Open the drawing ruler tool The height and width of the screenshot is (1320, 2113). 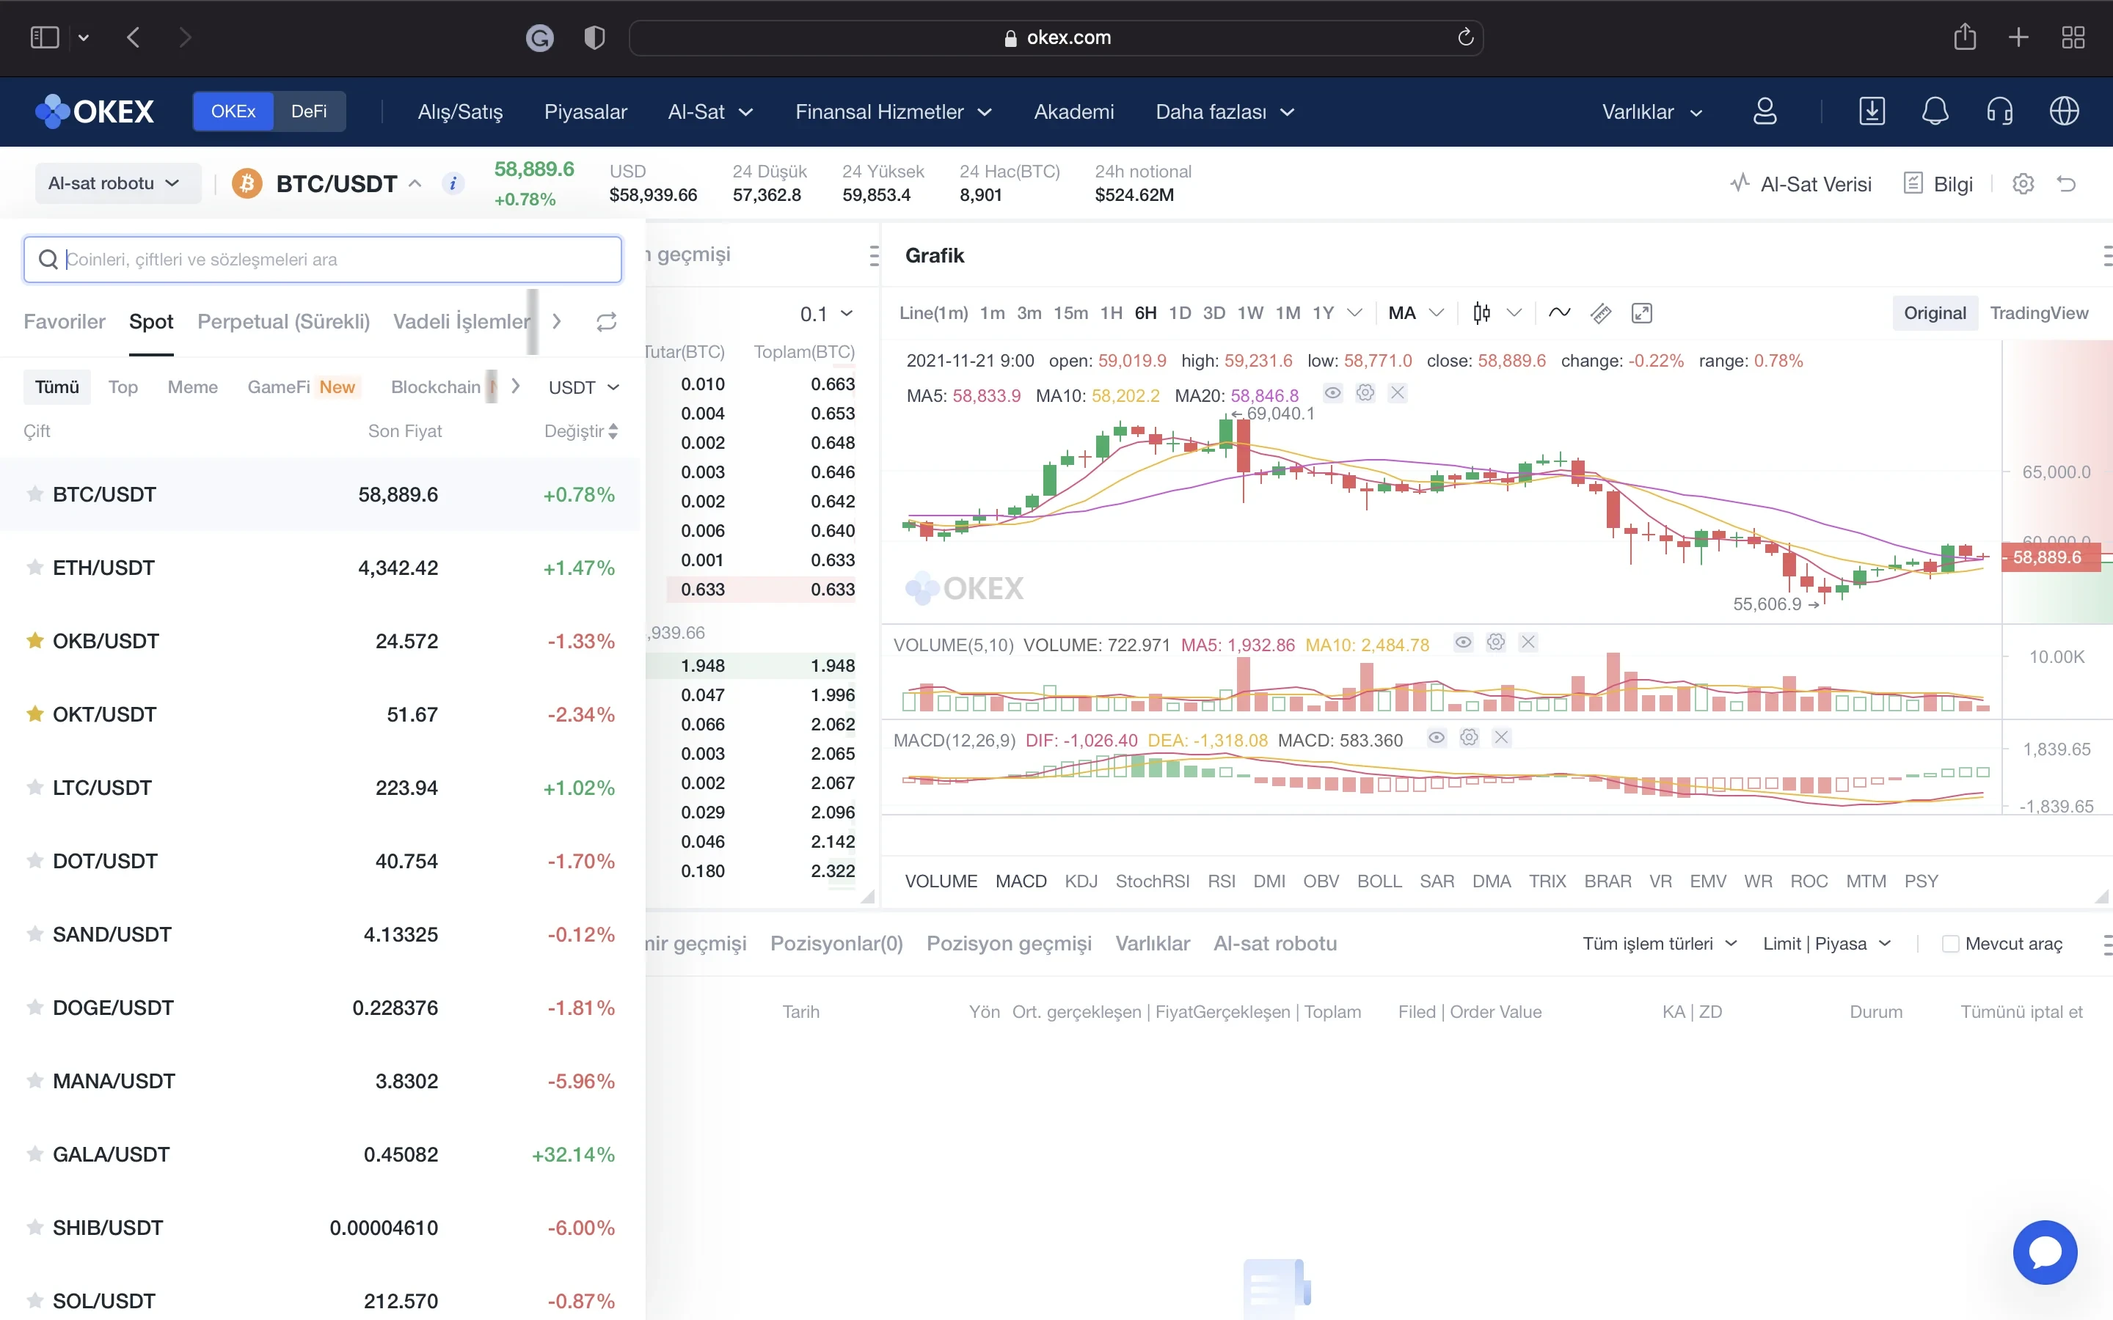pyautogui.click(x=1600, y=312)
